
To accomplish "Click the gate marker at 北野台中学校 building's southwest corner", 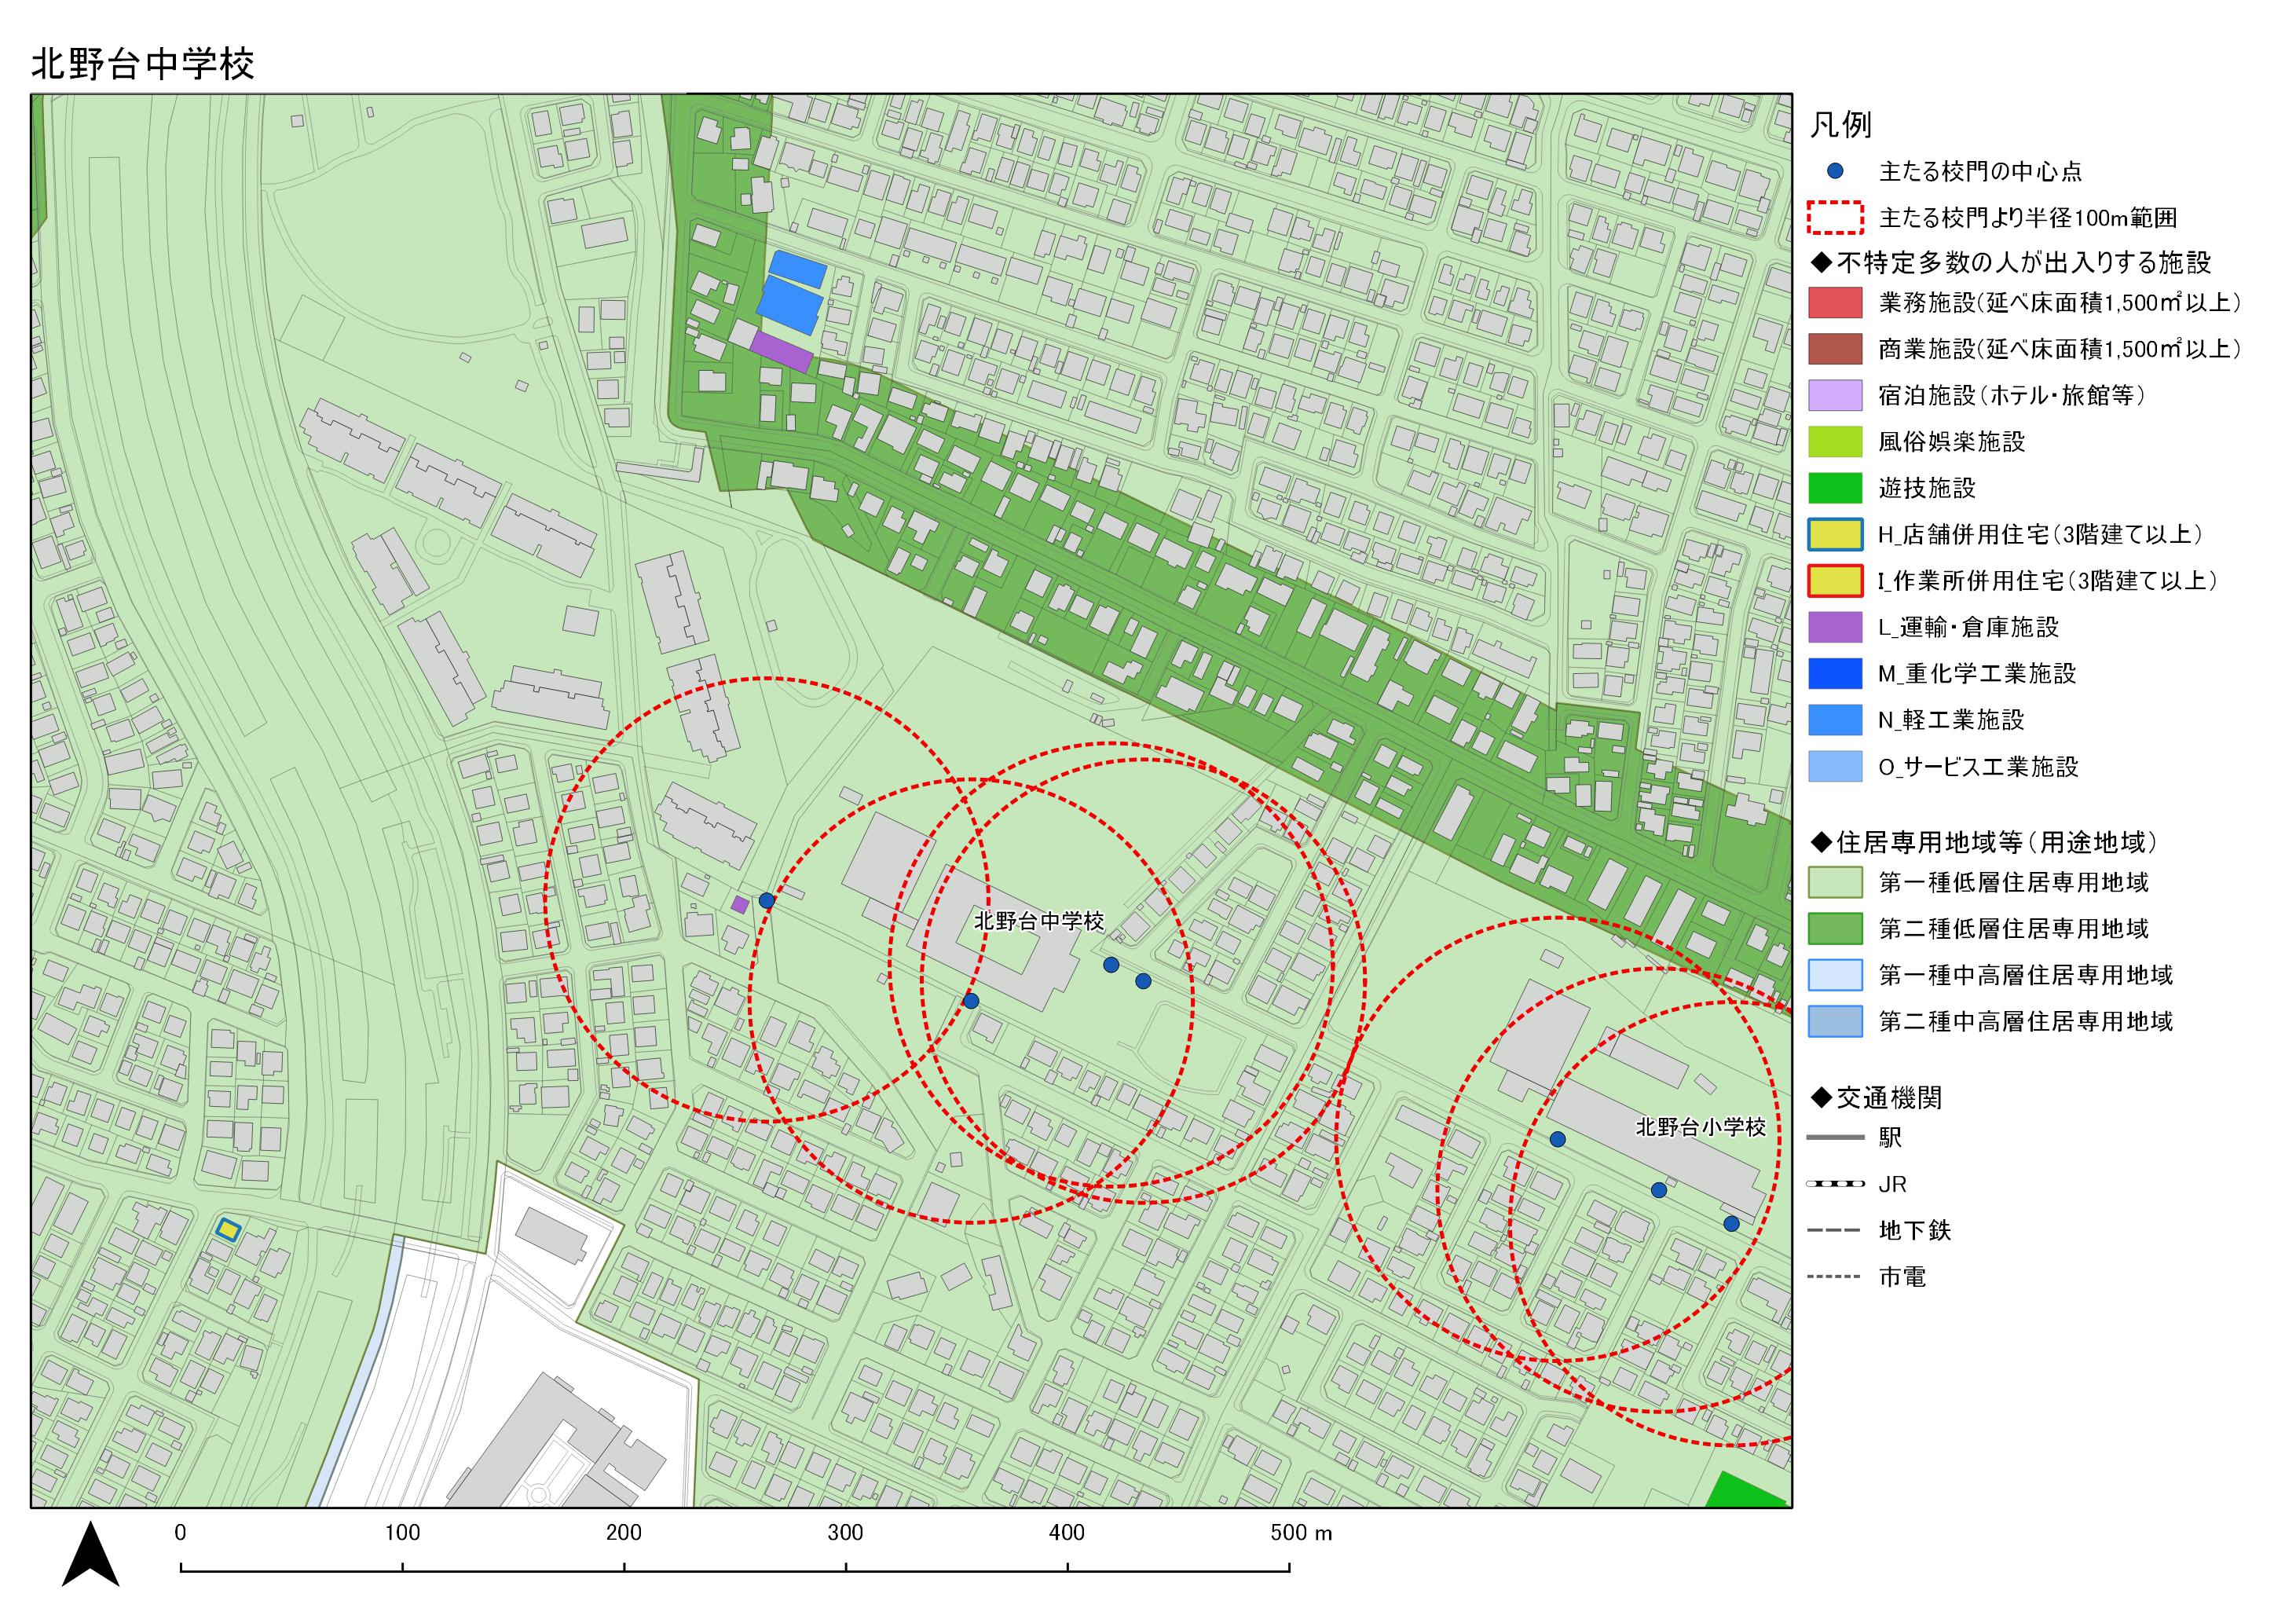I will (x=971, y=1001).
